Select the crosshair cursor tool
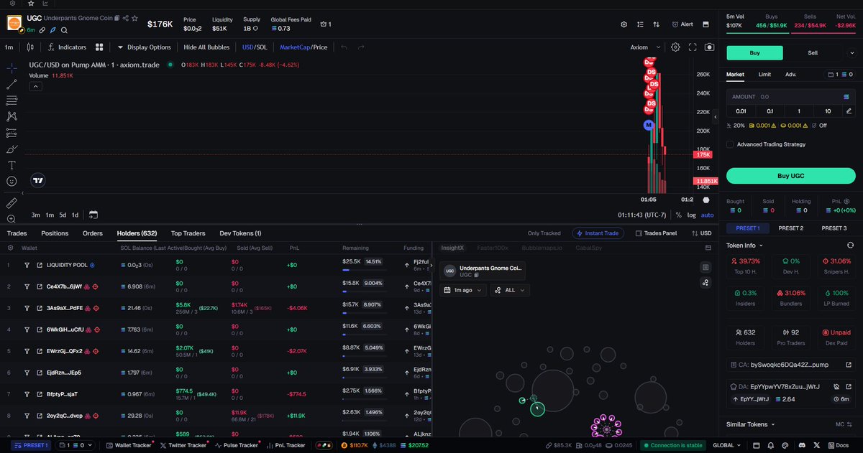 (12, 67)
